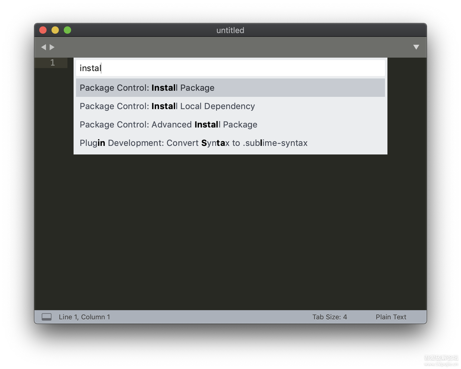Click line number 1 in the gutter
The height and width of the screenshot is (369, 461).
(x=52, y=63)
